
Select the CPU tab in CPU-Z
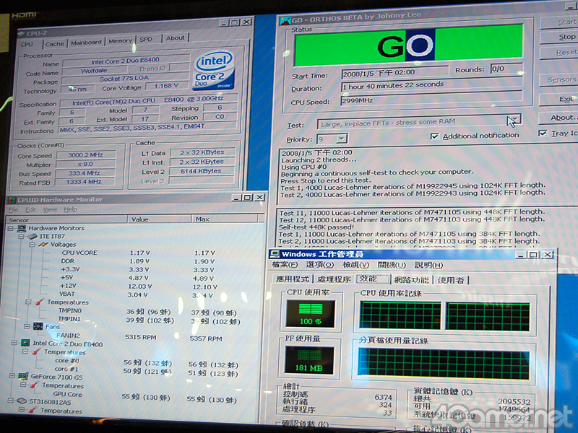(27, 44)
